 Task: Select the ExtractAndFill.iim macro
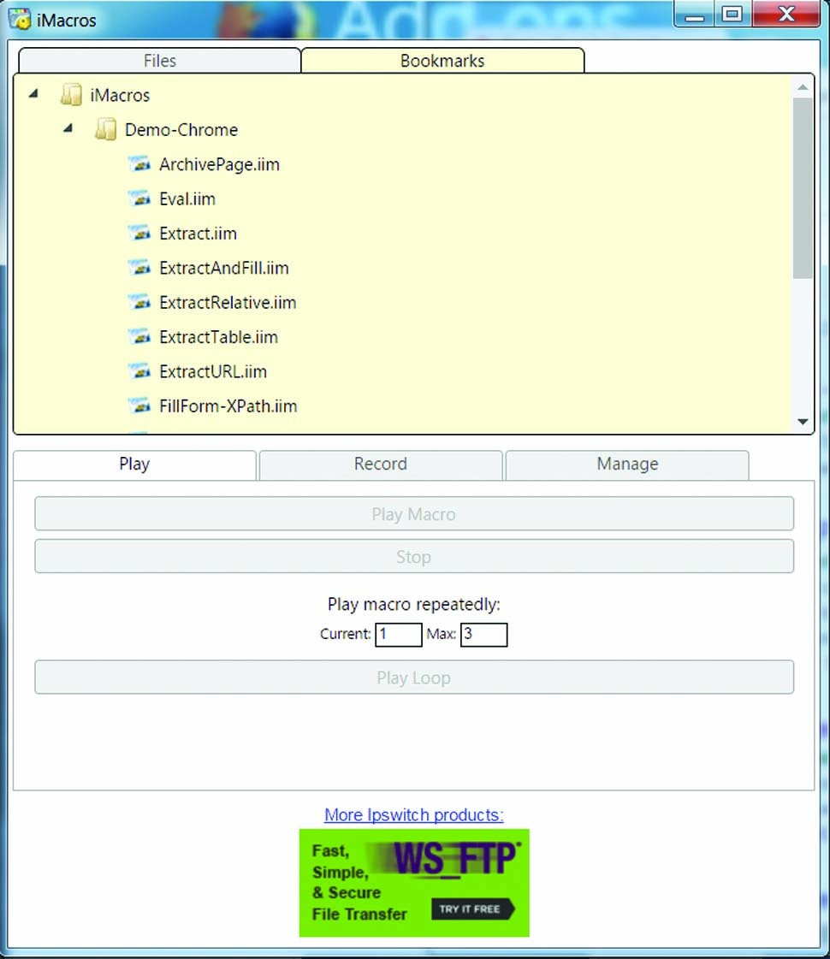coord(224,268)
